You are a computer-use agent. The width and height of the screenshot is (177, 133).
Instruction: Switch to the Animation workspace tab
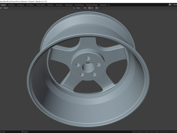tap(59, 5)
